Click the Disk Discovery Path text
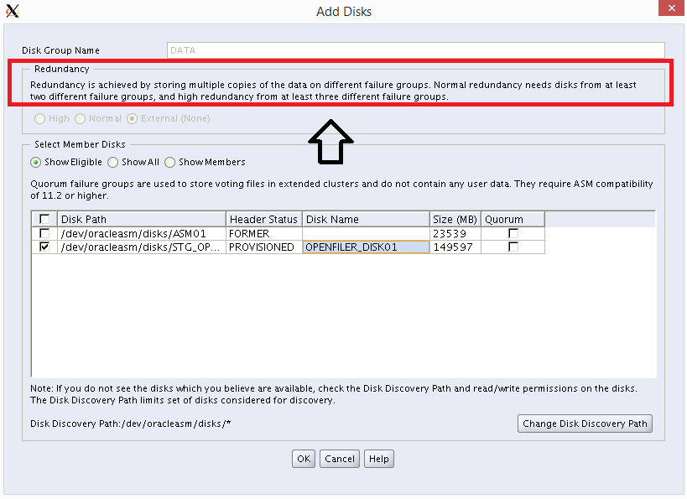 (x=131, y=424)
